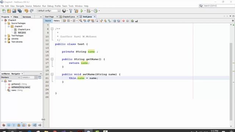Expand the Libraries node
The image size is (235, 132).
(x=6, y=39)
